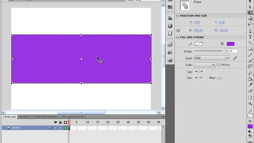The width and height of the screenshot is (254, 143).
Task: Select the 3D Rotation tool
Action: click(250, 18)
